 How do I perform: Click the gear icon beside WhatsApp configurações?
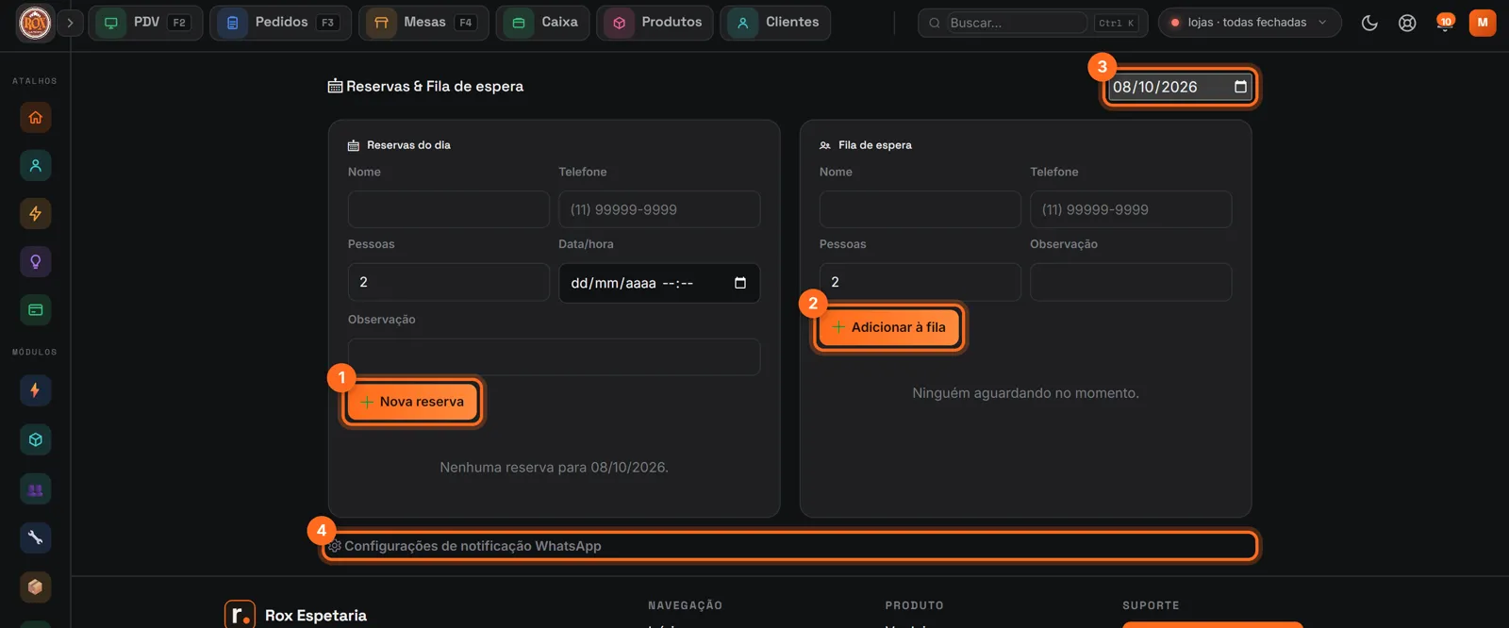335,546
